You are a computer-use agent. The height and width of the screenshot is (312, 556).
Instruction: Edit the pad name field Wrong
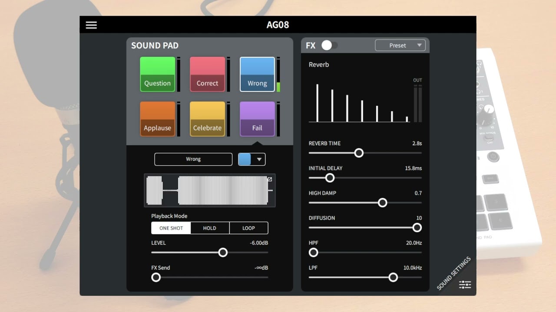click(x=193, y=159)
